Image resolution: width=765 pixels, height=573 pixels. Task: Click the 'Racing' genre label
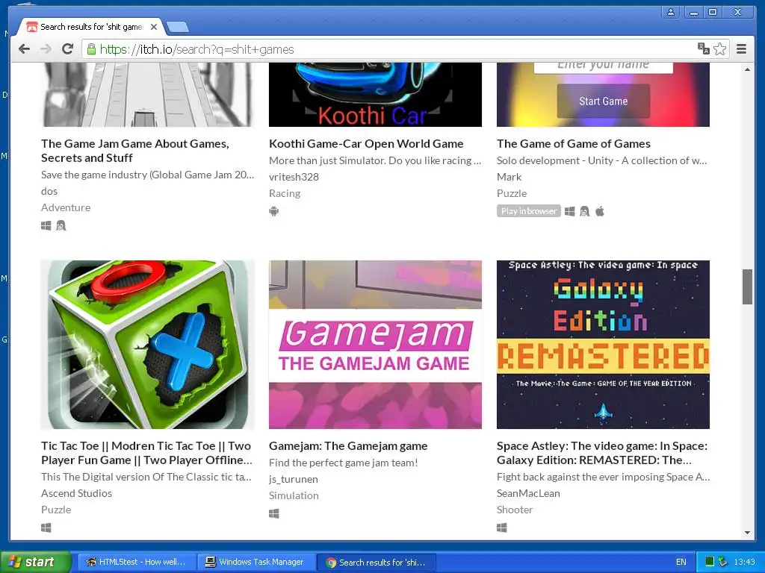tap(285, 193)
